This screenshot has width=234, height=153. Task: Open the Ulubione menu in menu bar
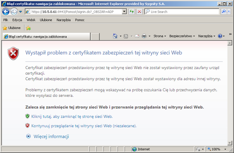(46, 20)
